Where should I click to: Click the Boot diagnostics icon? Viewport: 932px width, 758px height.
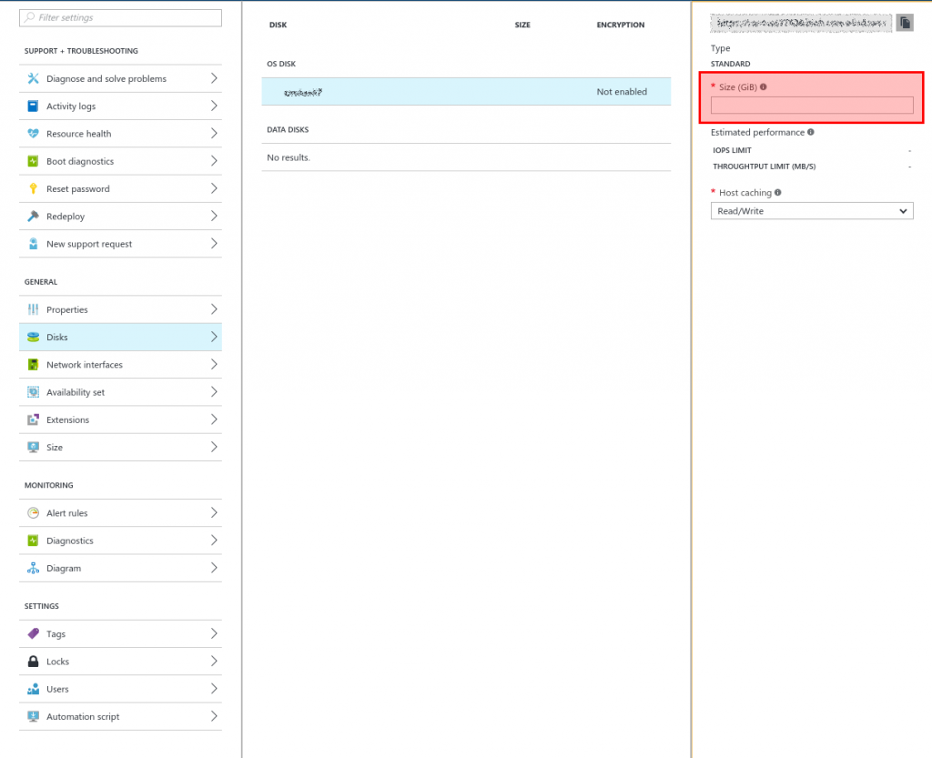tap(34, 161)
